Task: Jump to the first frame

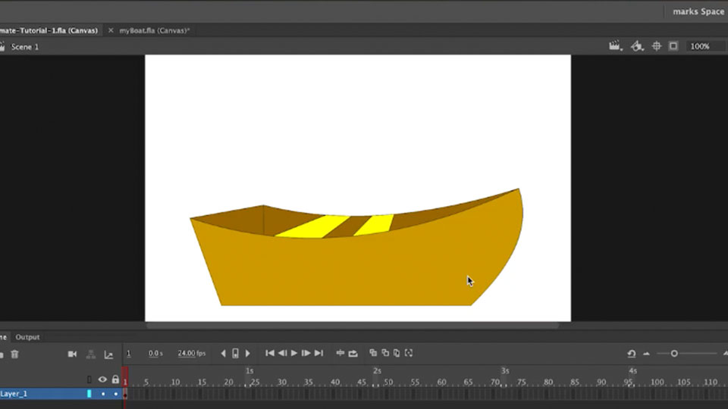Action: pyautogui.click(x=269, y=353)
